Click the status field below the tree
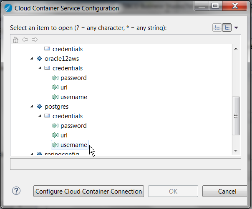252x209 pixels. (126, 164)
